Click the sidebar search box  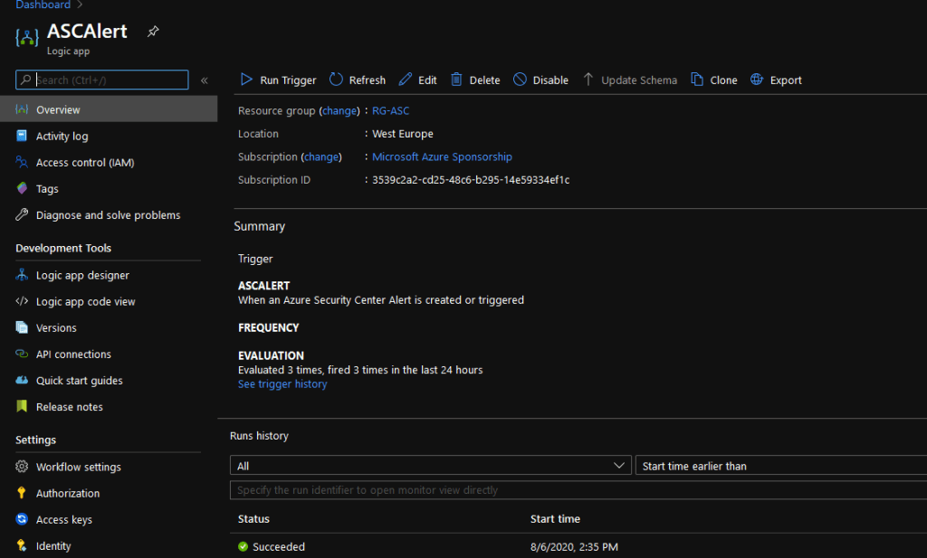tap(109, 80)
